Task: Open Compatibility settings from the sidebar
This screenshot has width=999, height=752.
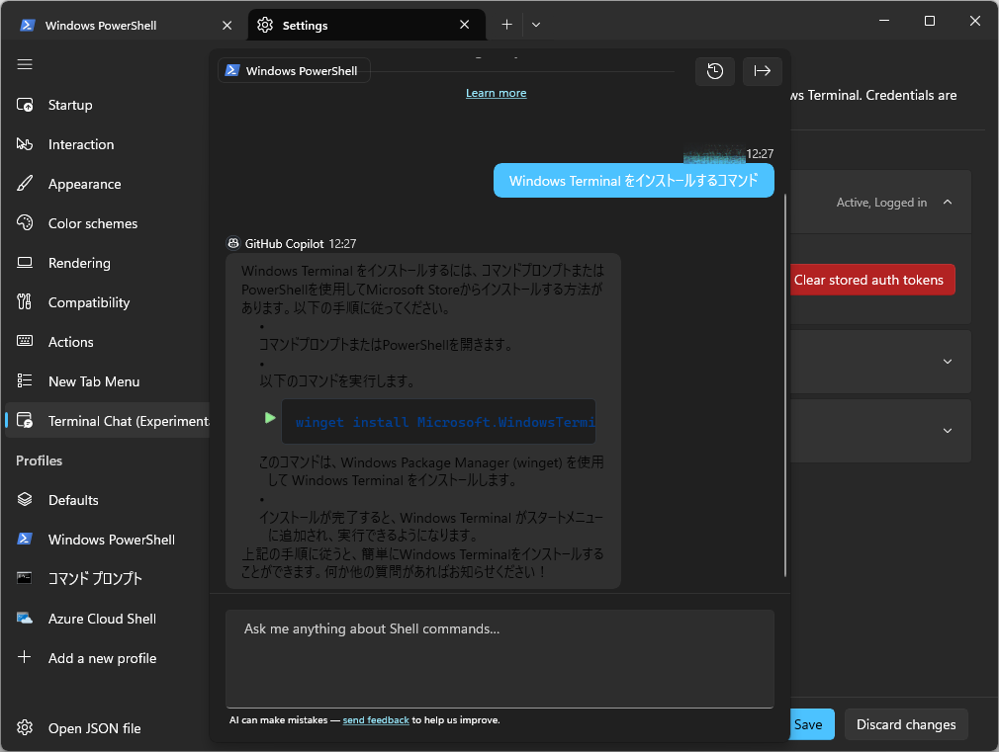Action: click(89, 302)
